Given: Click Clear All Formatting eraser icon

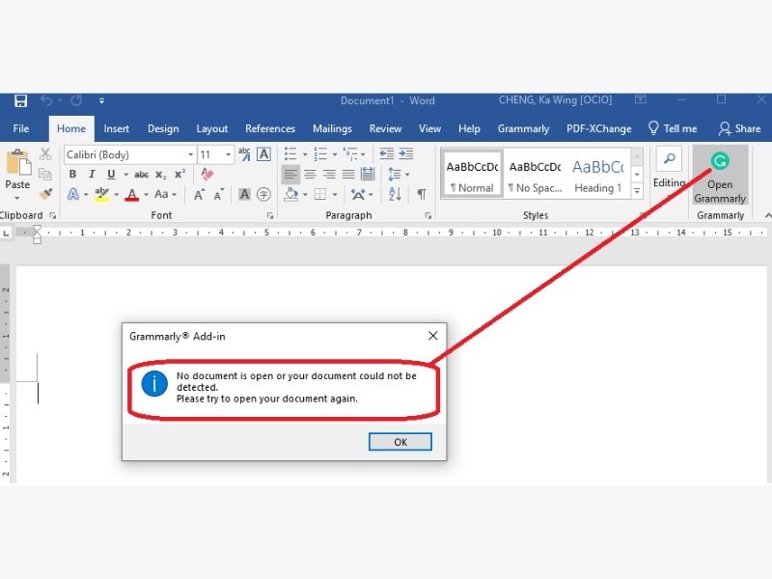Looking at the screenshot, I should (207, 175).
